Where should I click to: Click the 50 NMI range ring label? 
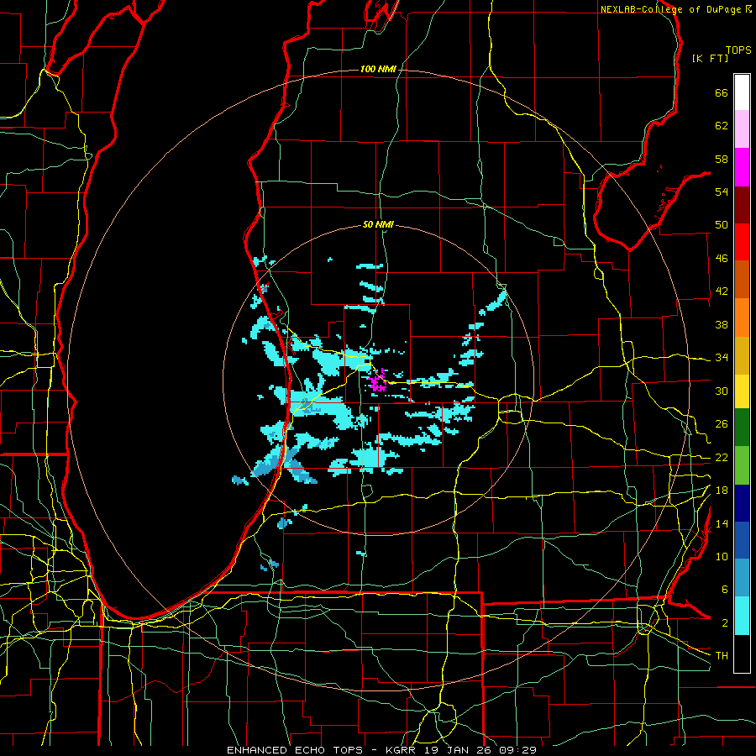(378, 224)
